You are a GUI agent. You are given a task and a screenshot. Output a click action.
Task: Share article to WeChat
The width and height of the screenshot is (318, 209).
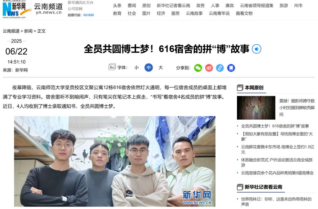198,68
